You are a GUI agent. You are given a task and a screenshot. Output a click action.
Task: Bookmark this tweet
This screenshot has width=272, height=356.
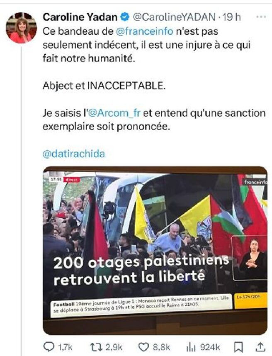pos(238,347)
